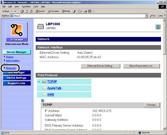Click the Auto Detect value text

pos(85,53)
